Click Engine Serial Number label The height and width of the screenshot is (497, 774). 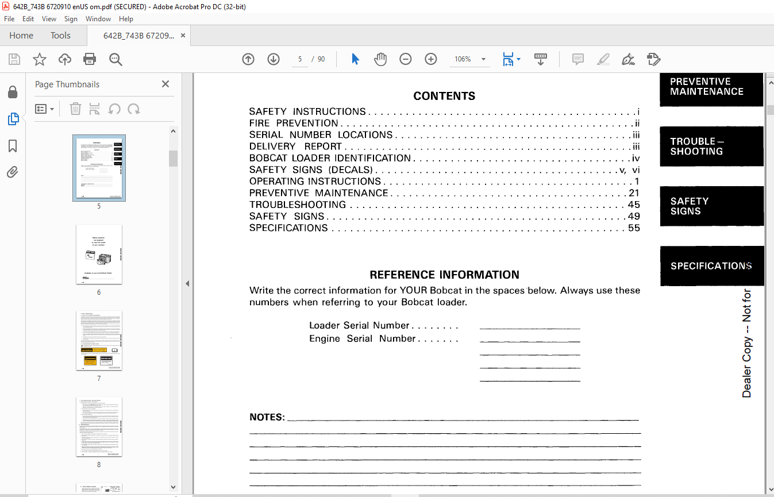click(363, 338)
